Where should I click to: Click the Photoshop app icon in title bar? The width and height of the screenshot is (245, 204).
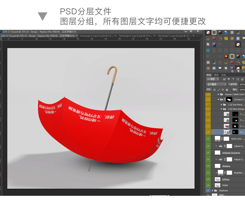pyautogui.click(x=1, y=32)
